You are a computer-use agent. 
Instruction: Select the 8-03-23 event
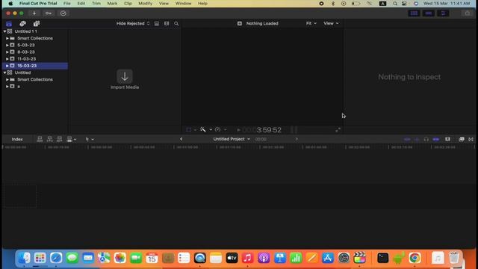(26, 52)
